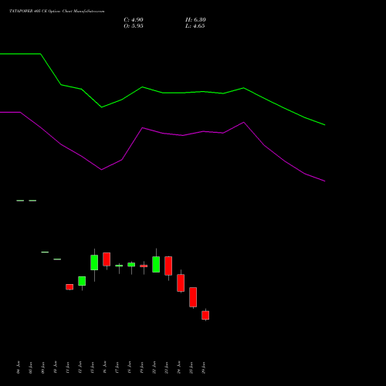Select the high value H: 6.30
Viewport: 386px width, 386px height.
click(195, 20)
